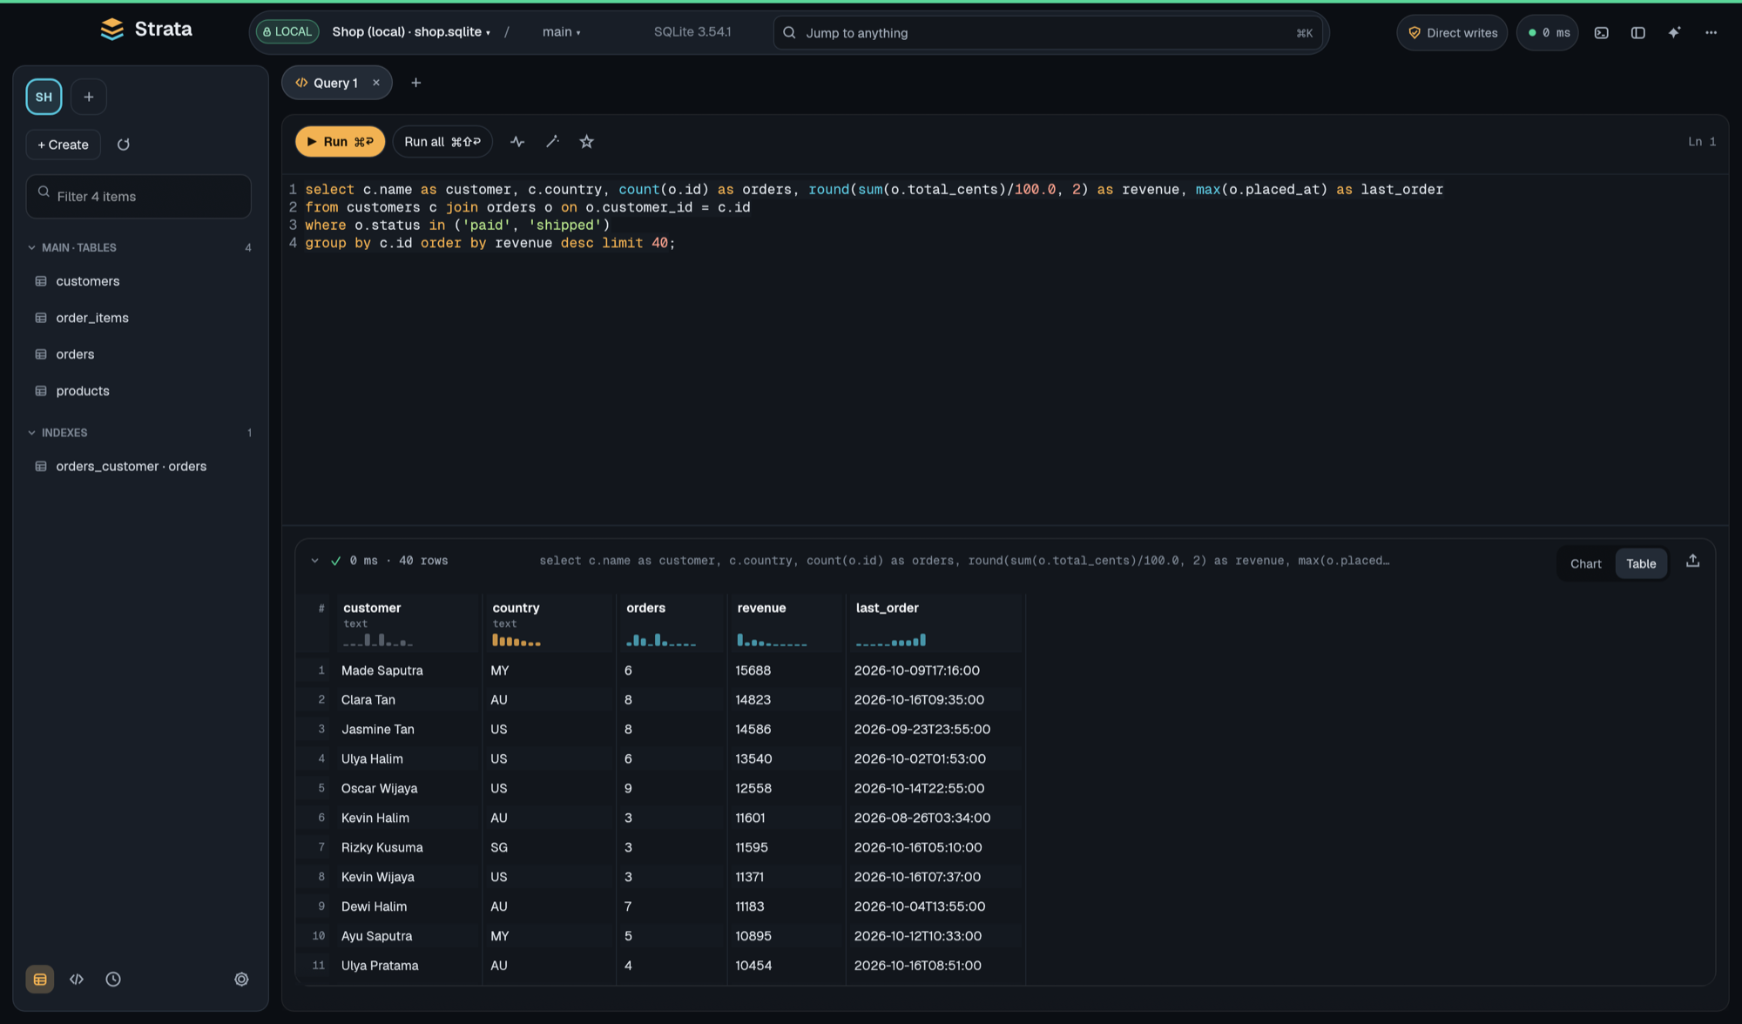Screen dimensions: 1742x1024
Task: Click the Run all button
Action: 442,141
